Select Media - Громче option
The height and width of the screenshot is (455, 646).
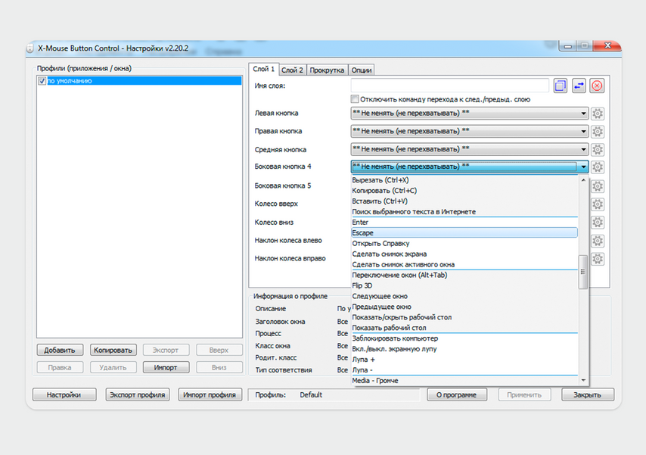click(464, 381)
